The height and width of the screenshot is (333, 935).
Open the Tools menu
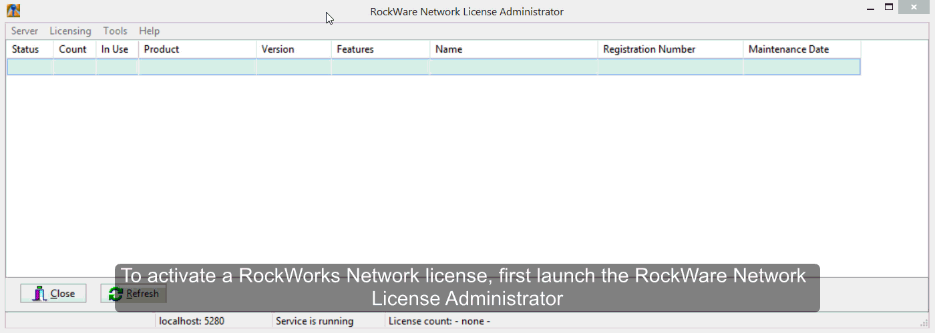[x=115, y=31]
